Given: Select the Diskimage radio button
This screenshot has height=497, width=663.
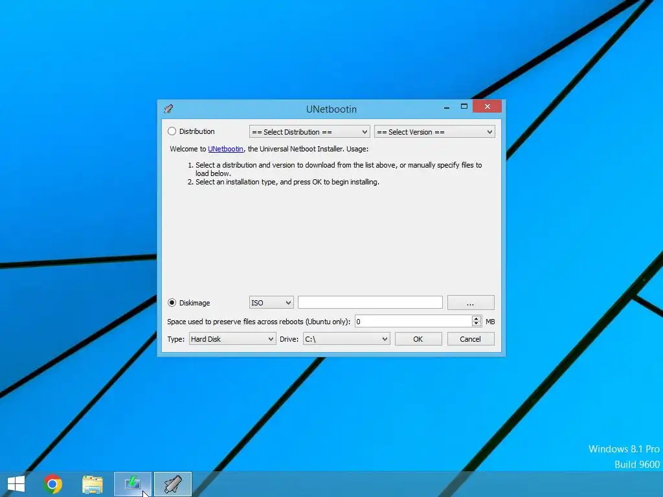Looking at the screenshot, I should [172, 303].
